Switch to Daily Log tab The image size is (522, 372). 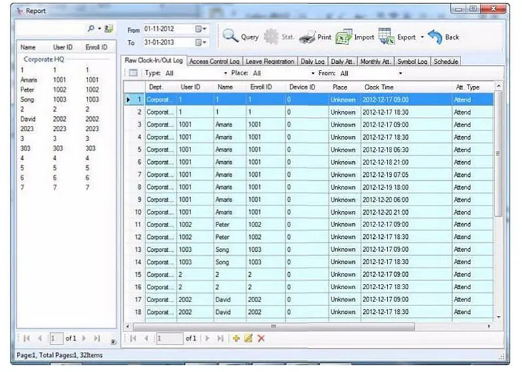(313, 61)
